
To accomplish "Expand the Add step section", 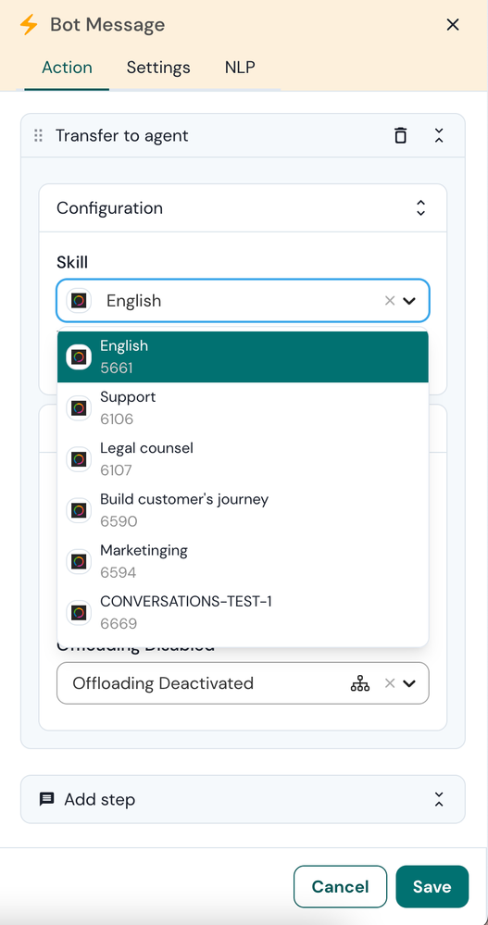I will (439, 799).
